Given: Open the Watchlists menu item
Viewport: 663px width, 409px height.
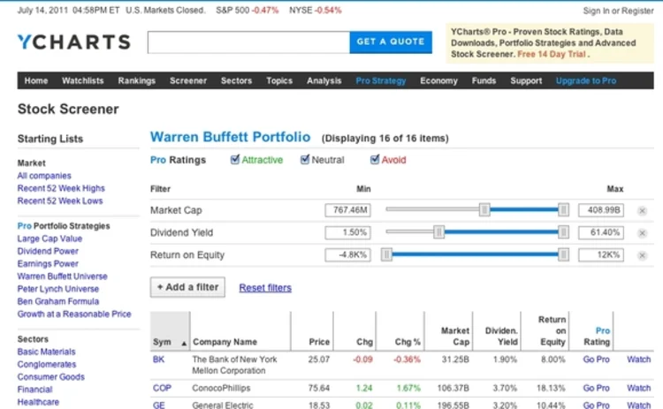Looking at the screenshot, I should (83, 80).
